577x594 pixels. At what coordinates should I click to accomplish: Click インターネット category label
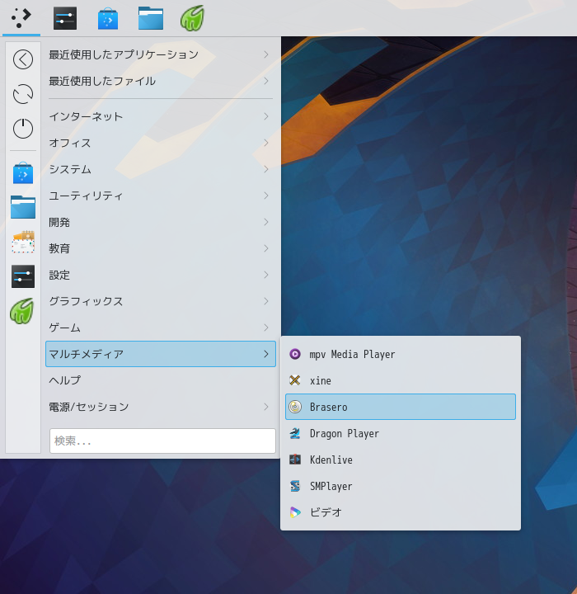pos(86,116)
